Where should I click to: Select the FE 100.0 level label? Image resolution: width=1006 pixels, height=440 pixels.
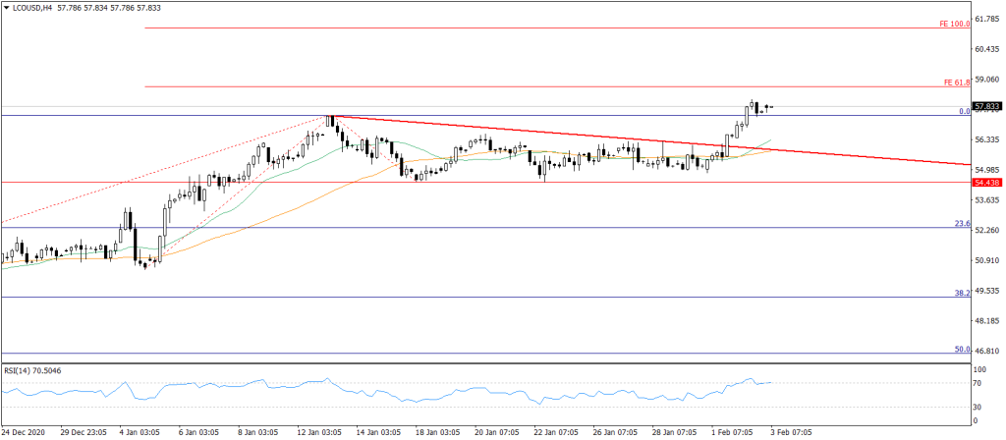954,24
